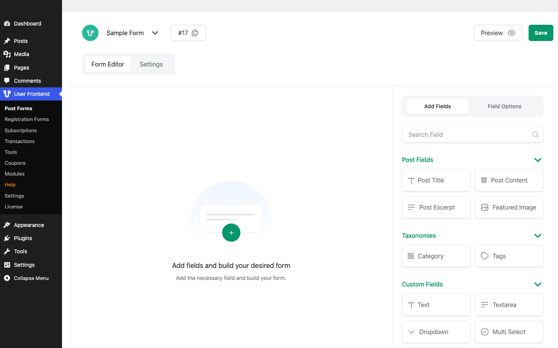
Task: Select the Add Fields tab
Action: [437, 106]
